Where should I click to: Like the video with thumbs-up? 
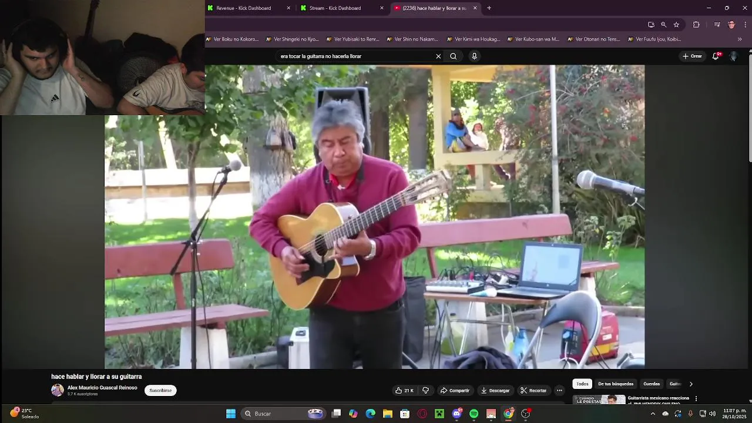coord(404,390)
